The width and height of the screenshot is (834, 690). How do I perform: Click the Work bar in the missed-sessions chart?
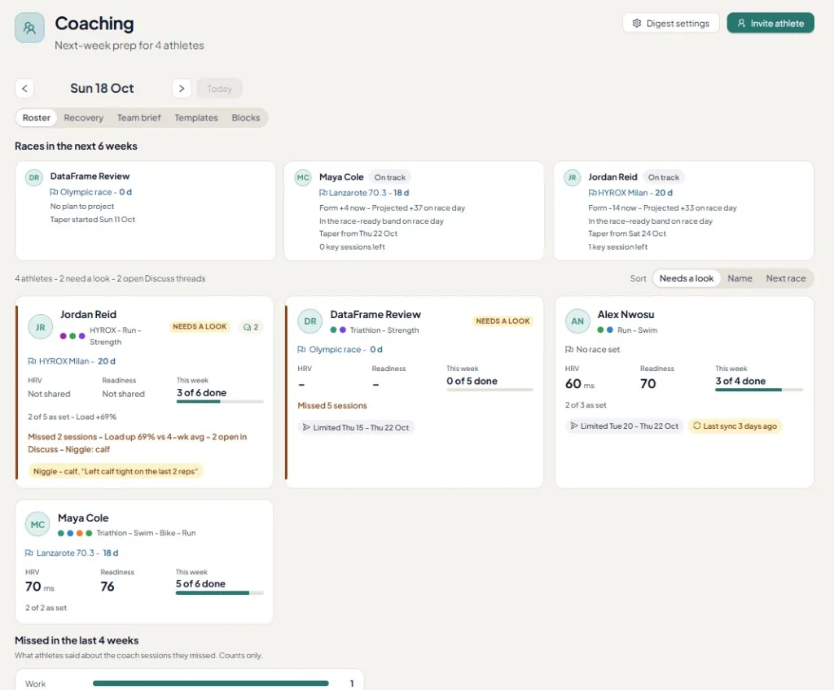click(x=211, y=683)
